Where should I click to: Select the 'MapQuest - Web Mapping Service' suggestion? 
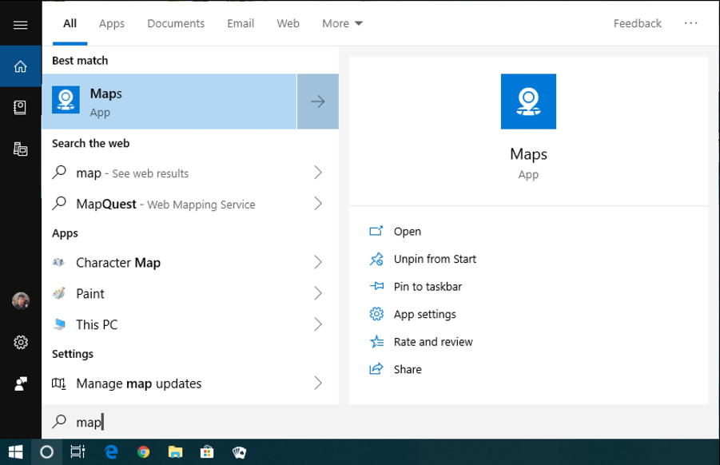pyautogui.click(x=190, y=204)
